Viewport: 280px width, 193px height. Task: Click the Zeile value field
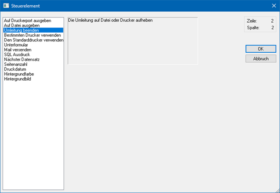[272, 21]
